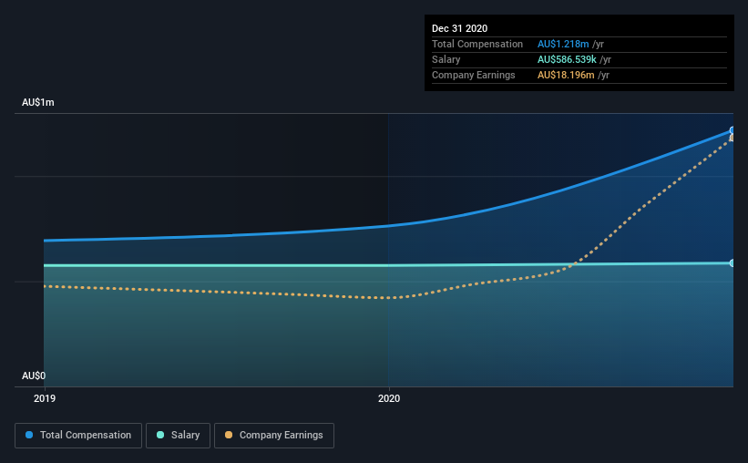Click the Salary tooltip row label

(x=446, y=59)
